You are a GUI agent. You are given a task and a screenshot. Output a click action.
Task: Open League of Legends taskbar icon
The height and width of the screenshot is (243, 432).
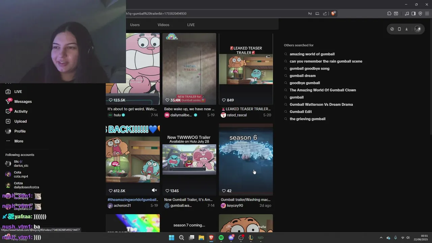tap(251, 238)
